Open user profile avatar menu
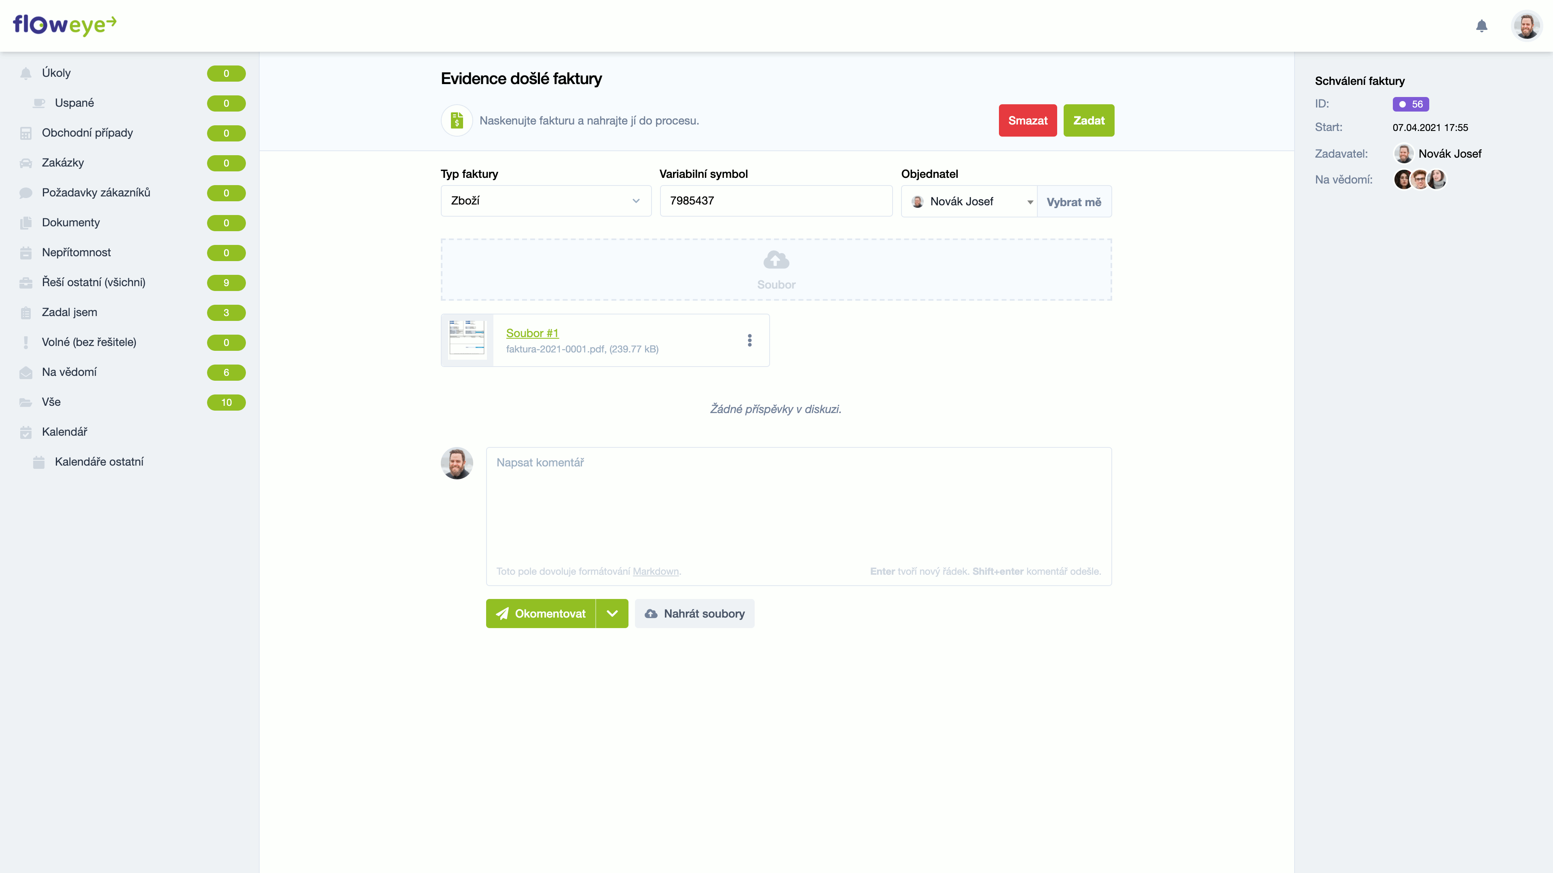The height and width of the screenshot is (873, 1553). tap(1526, 26)
